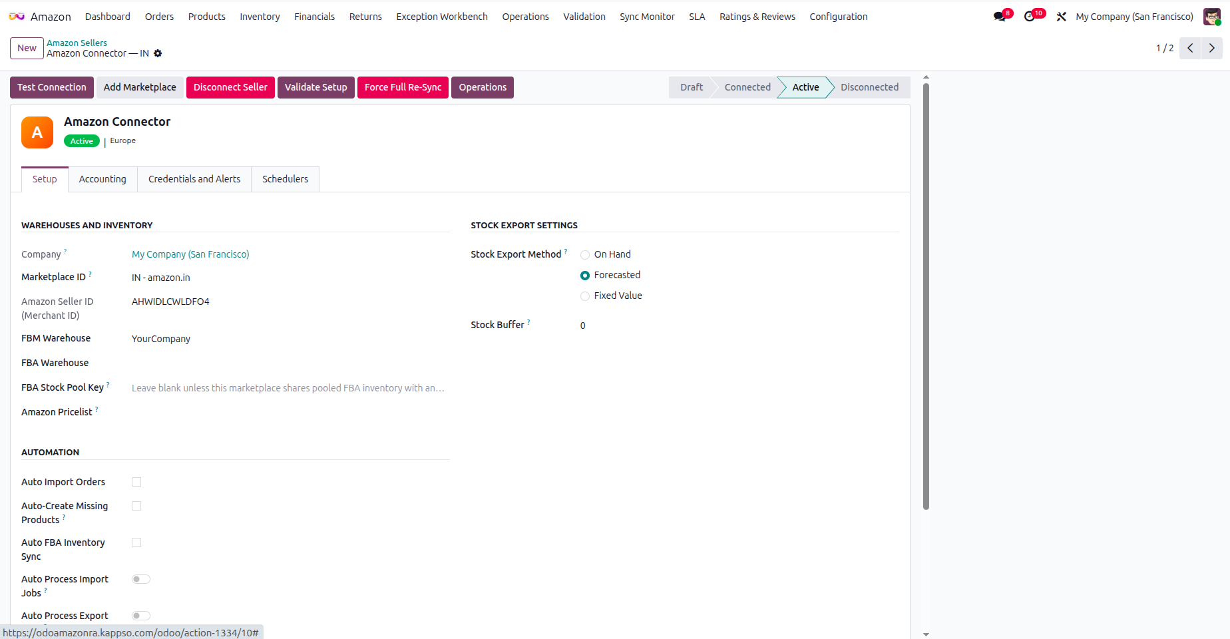Viewport: 1230px width, 639px height.
Task: Show help tooltip for Company field
Action: [x=65, y=252]
